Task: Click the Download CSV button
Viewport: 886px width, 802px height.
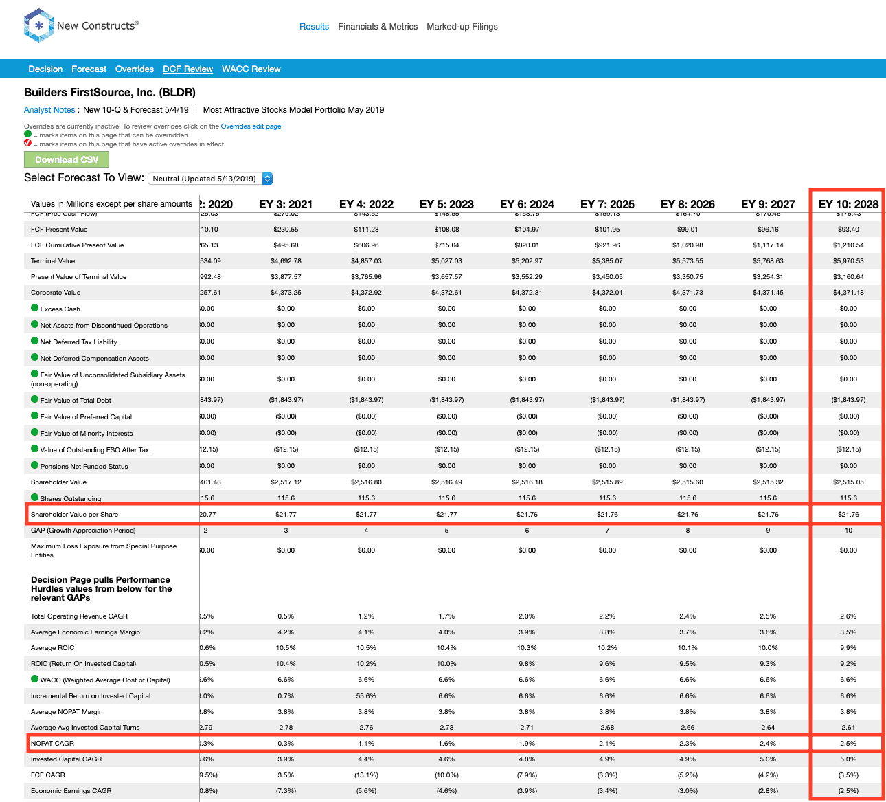Action: click(x=67, y=159)
